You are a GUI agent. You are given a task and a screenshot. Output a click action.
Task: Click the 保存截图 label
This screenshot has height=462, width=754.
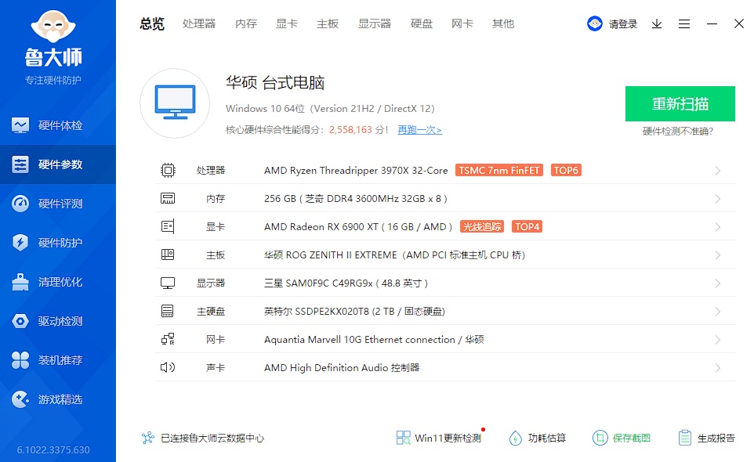632,438
